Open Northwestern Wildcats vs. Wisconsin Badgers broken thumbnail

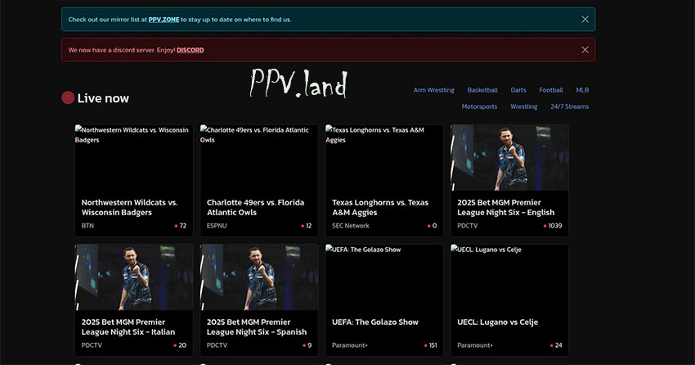[134, 157]
